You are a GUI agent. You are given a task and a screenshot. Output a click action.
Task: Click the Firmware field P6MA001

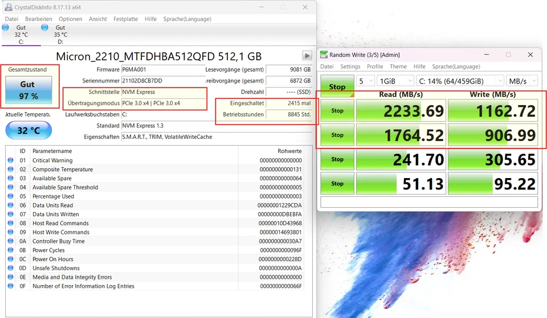[164, 69]
